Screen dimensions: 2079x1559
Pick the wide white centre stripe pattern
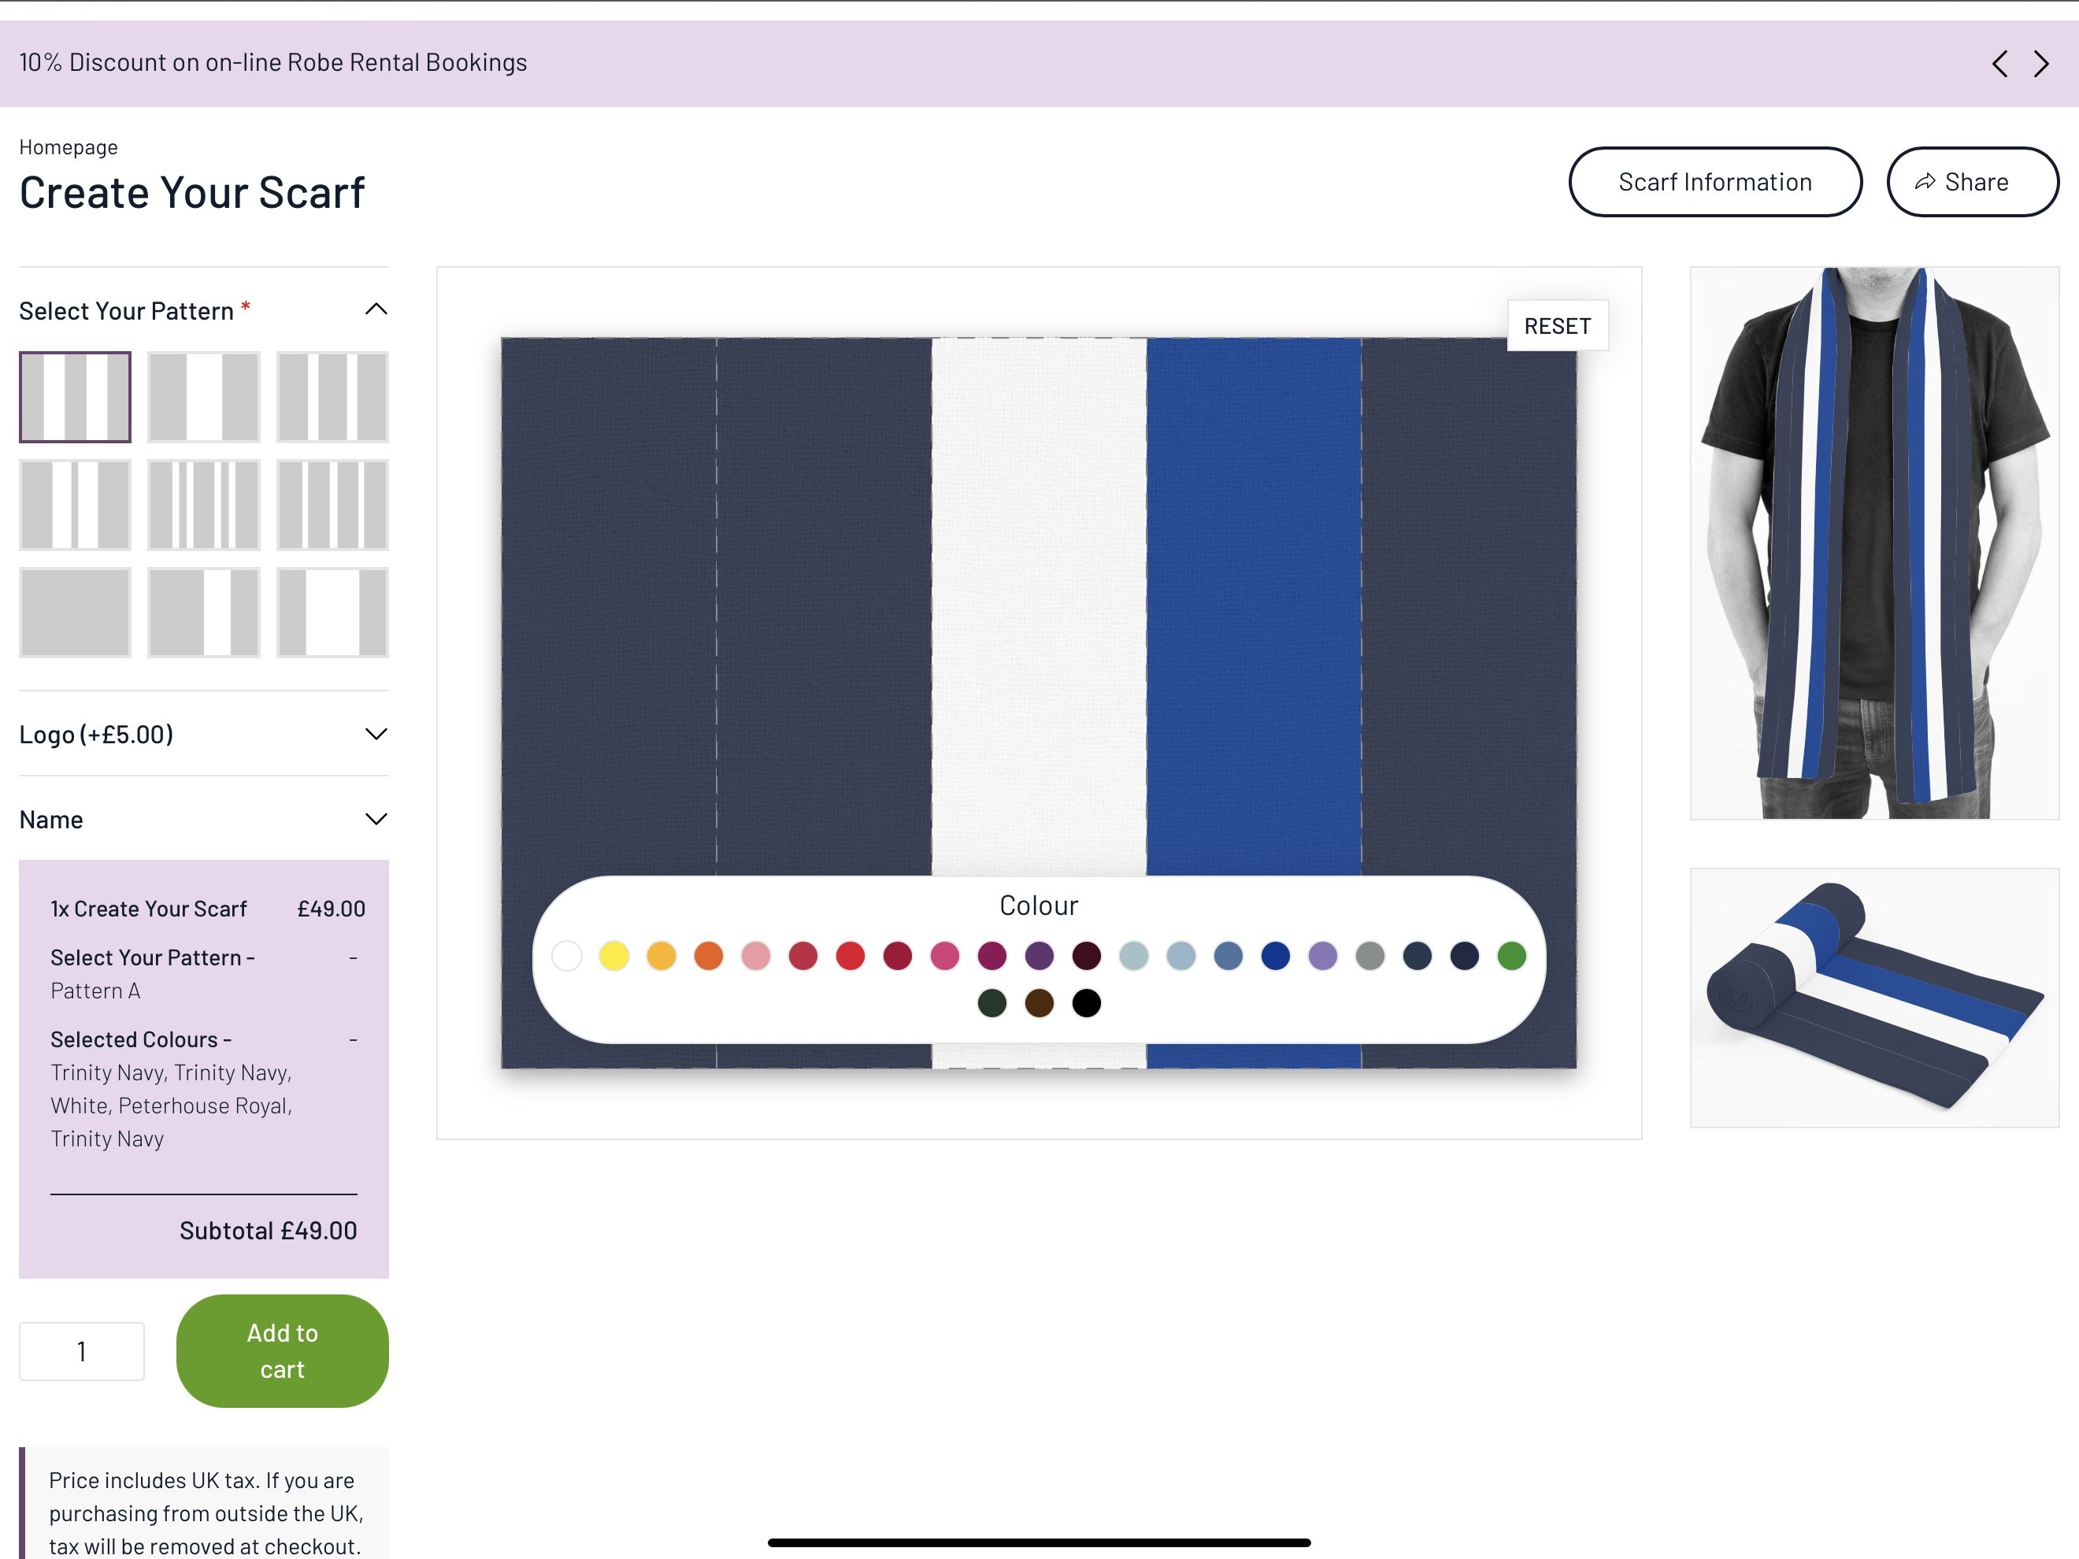coord(204,397)
